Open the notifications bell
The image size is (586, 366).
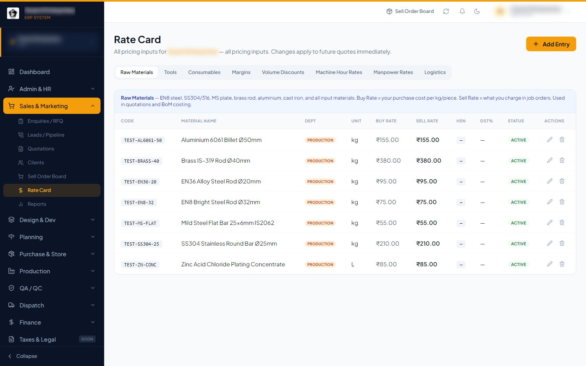pyautogui.click(x=462, y=11)
